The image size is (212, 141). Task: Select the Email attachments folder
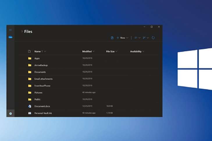43,79
